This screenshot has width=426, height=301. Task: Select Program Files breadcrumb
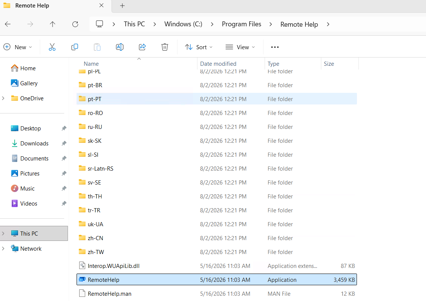point(241,24)
